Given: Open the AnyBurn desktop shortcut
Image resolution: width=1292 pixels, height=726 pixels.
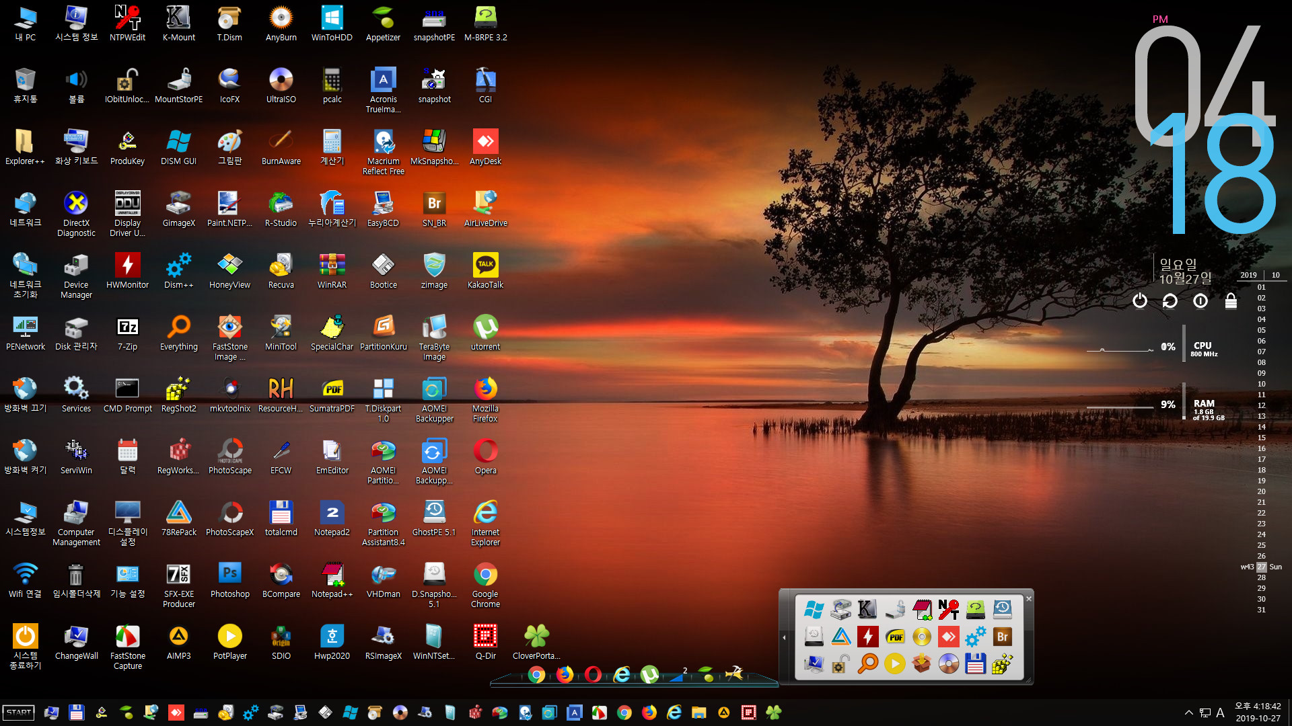Looking at the screenshot, I should 281,24.
